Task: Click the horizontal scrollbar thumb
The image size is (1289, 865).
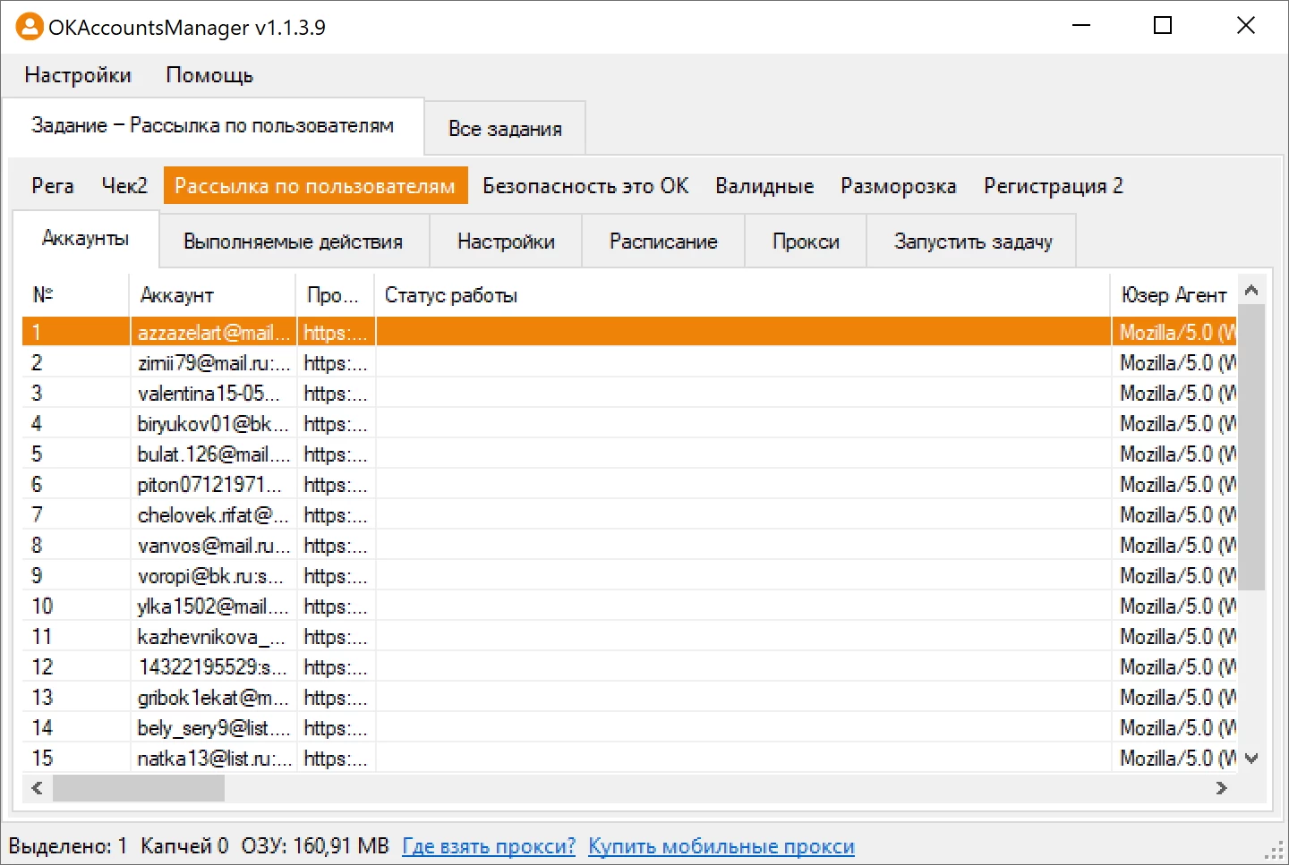Action: [139, 788]
